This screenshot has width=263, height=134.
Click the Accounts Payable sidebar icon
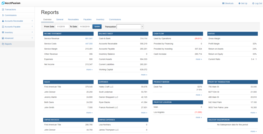[x=3, y=27]
